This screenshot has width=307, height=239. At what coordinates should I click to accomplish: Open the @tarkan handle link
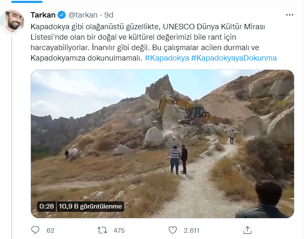point(83,15)
